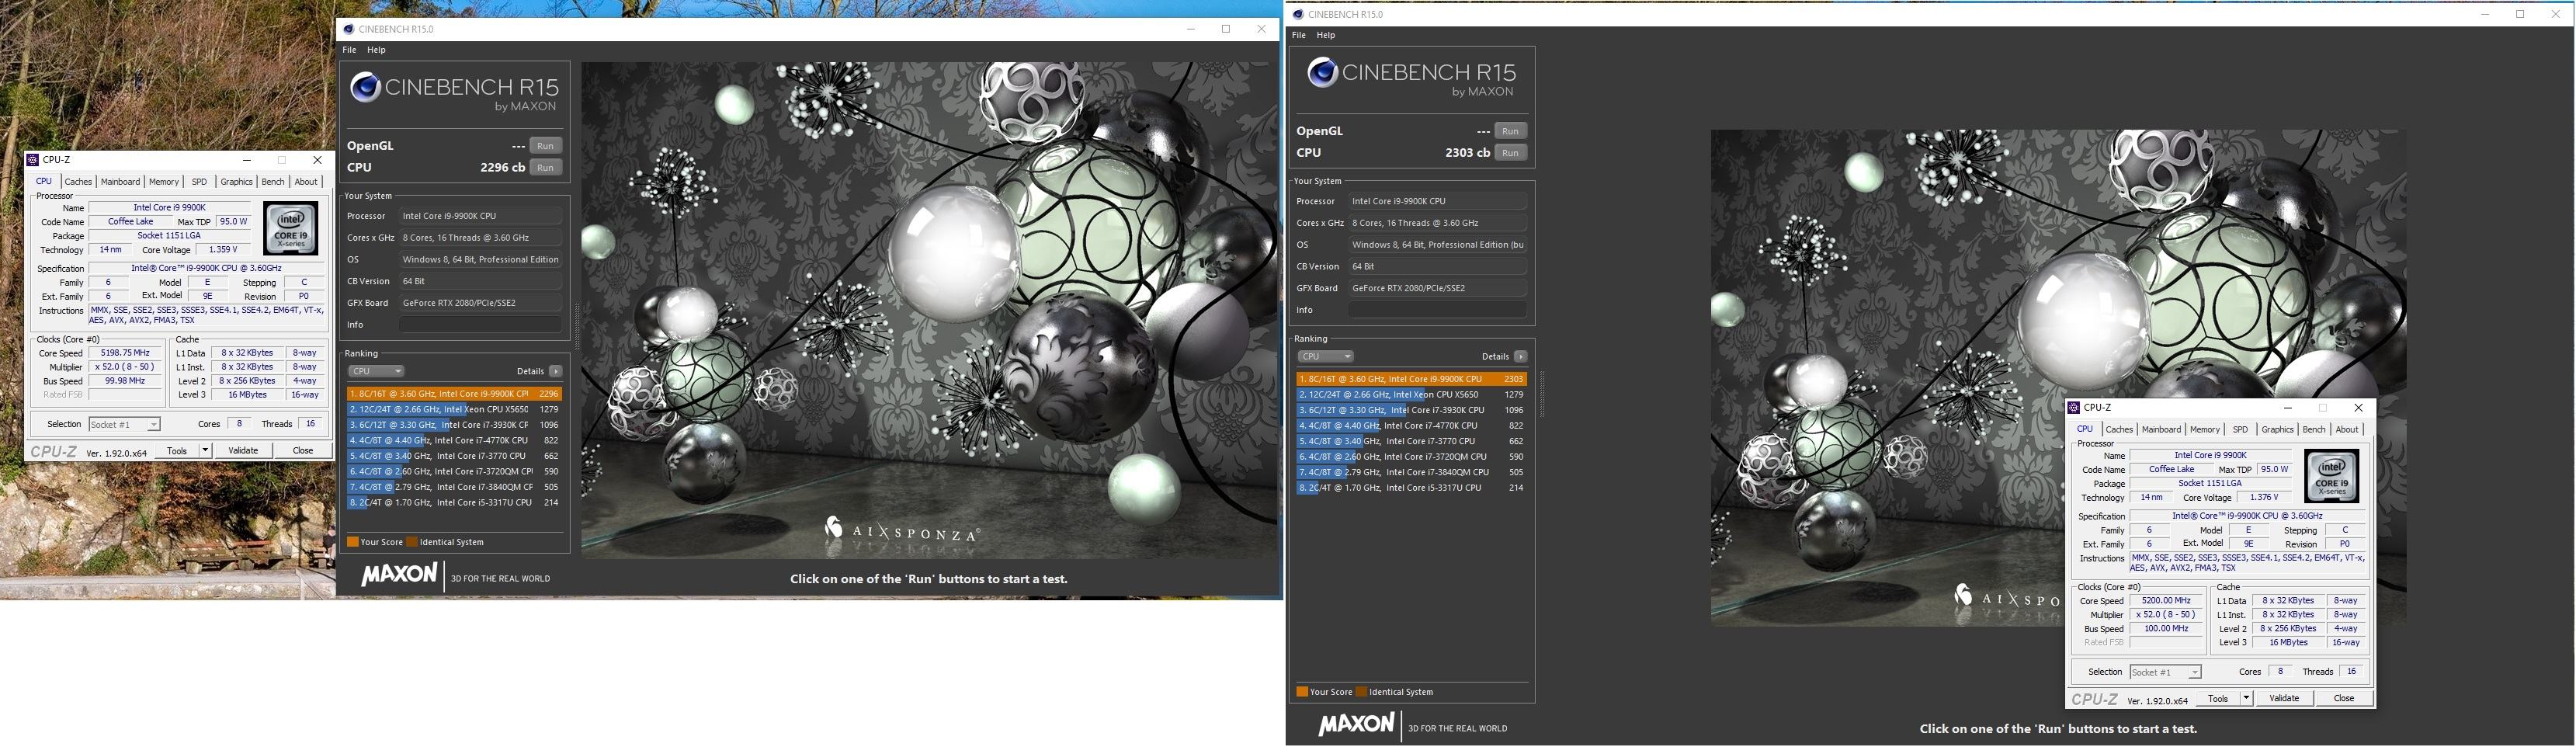The width and height of the screenshot is (2576, 747).
Task: Switch to SPD tab in the 1.376 V CPU-Z window
Action: pyautogui.click(x=2240, y=430)
